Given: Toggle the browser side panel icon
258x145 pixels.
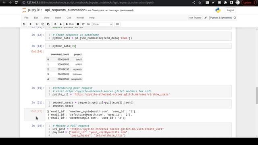Looking at the screenshot, I should tap(231, 2).
